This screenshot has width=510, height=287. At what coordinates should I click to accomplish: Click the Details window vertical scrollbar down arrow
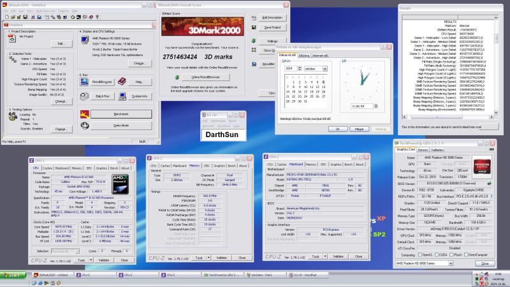tap(496, 112)
